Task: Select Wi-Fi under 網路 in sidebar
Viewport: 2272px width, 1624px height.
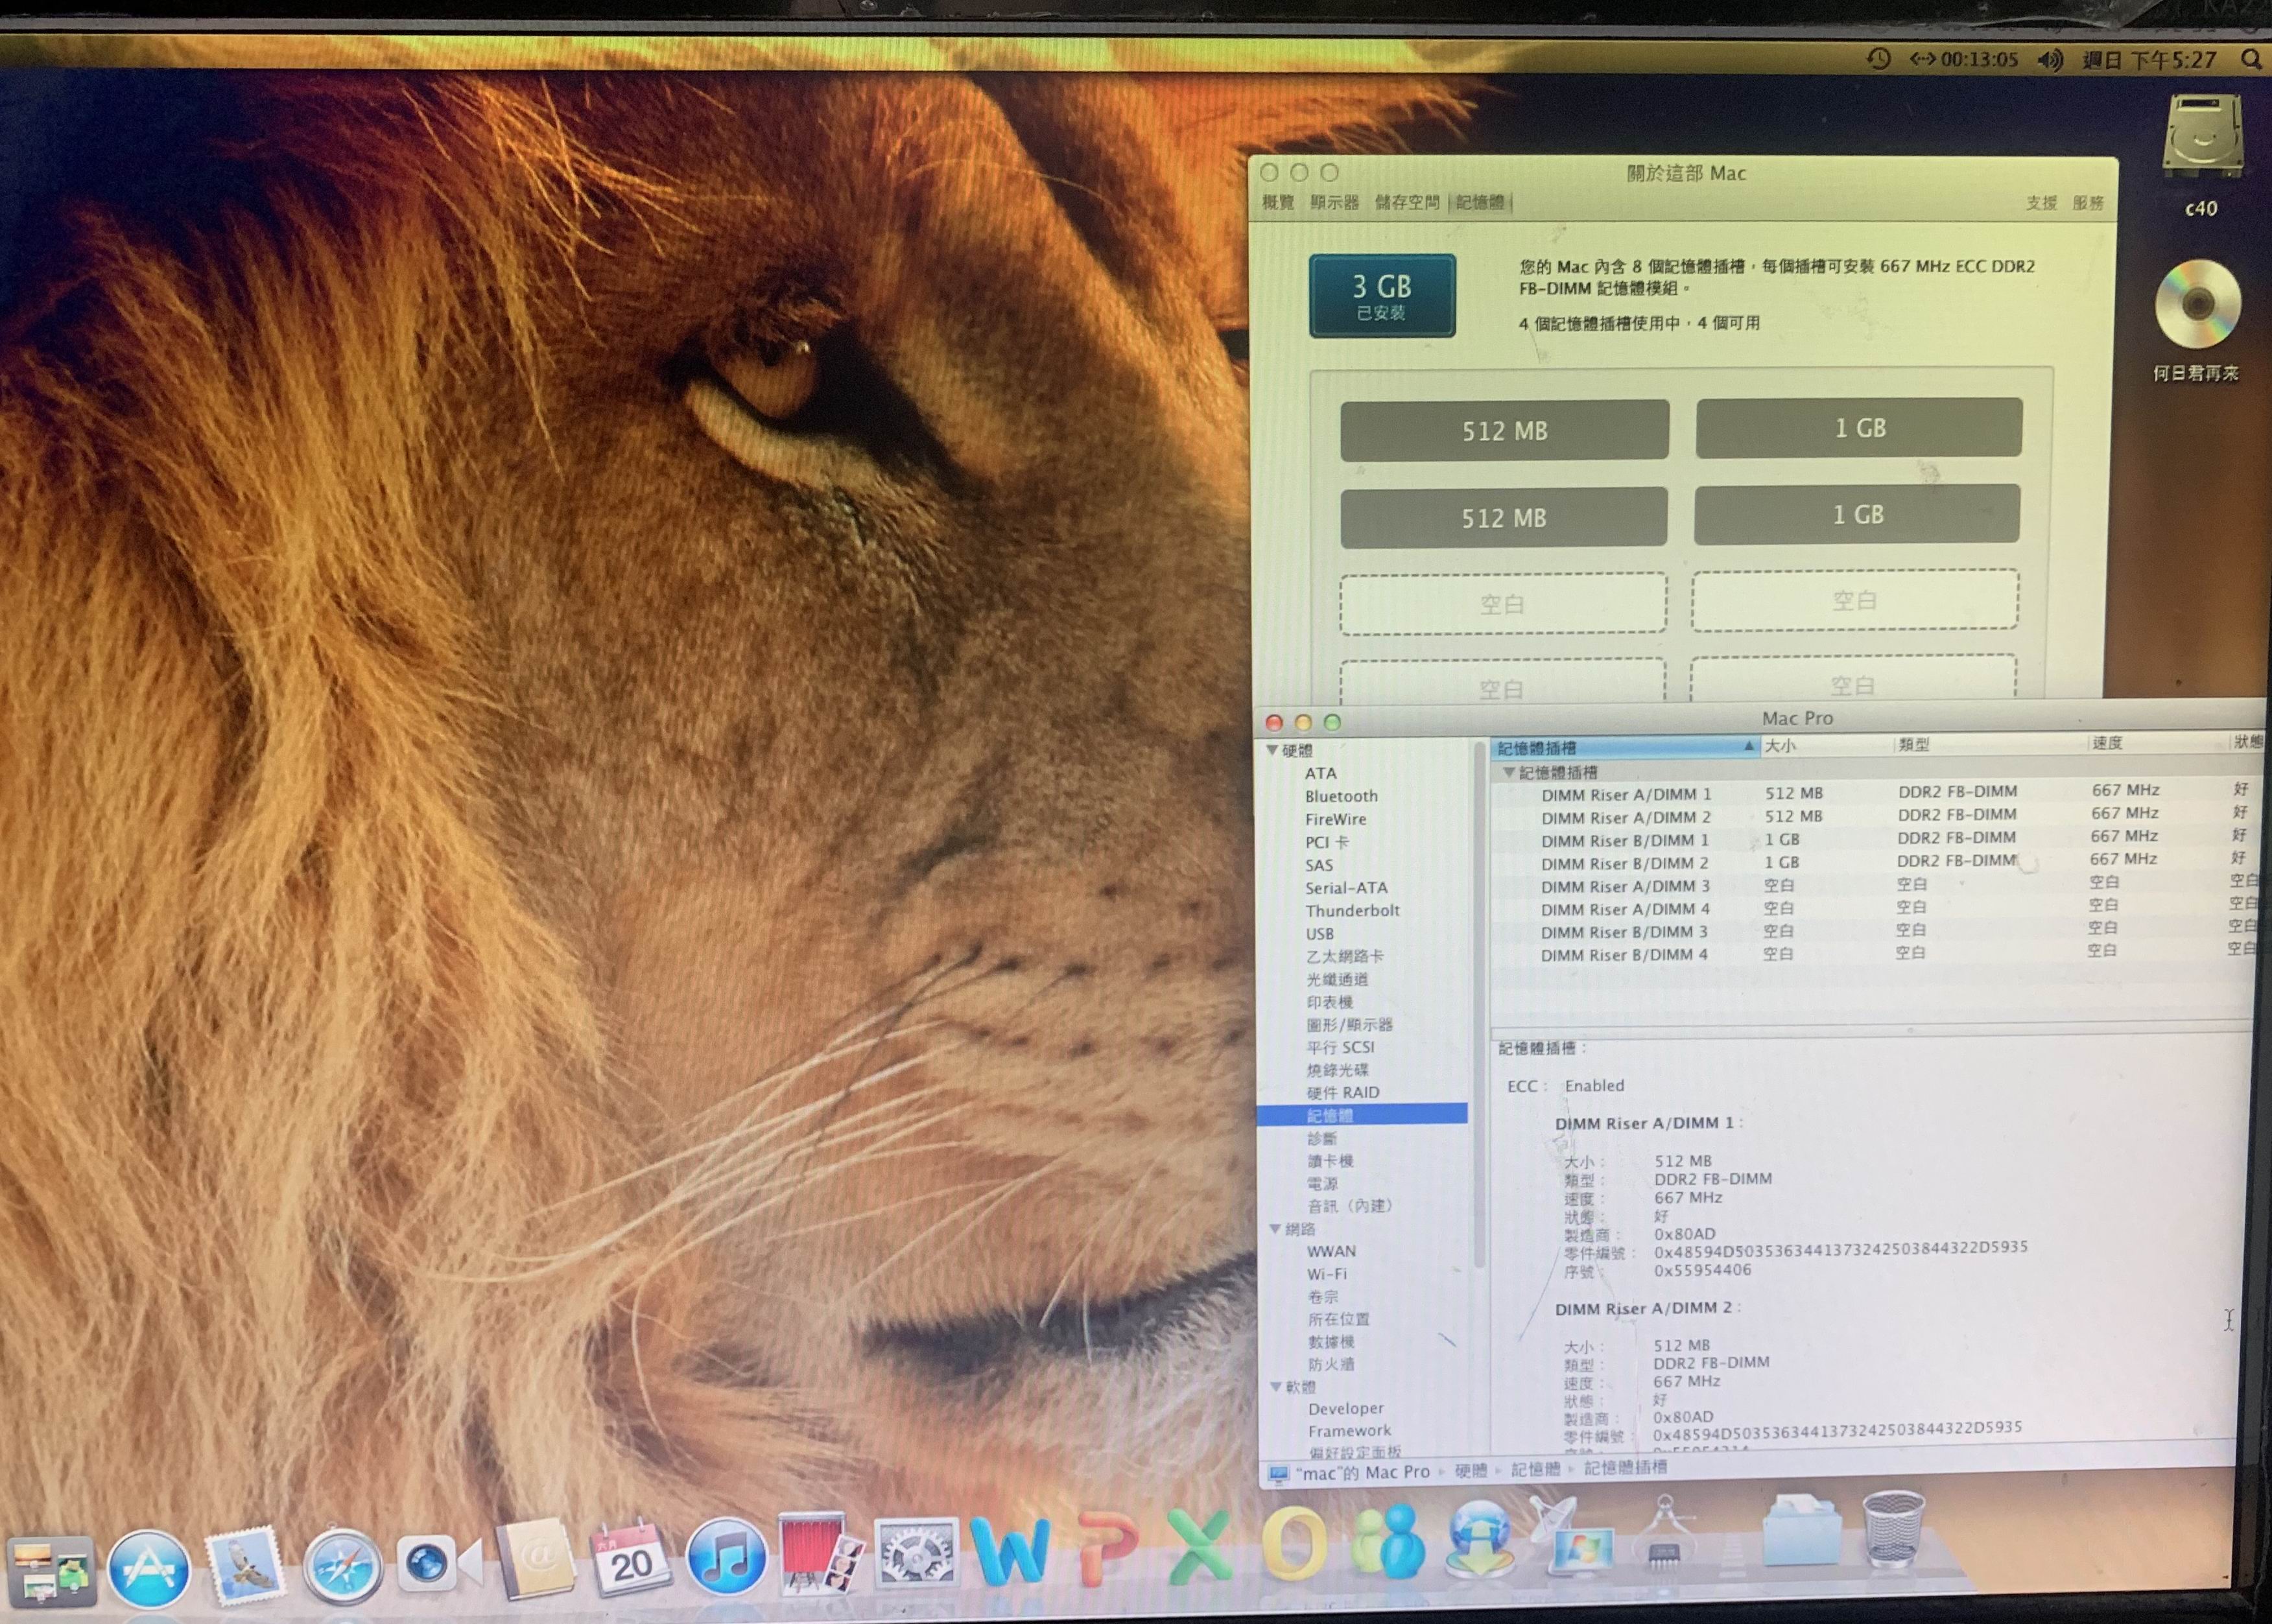Action: click(1327, 1275)
